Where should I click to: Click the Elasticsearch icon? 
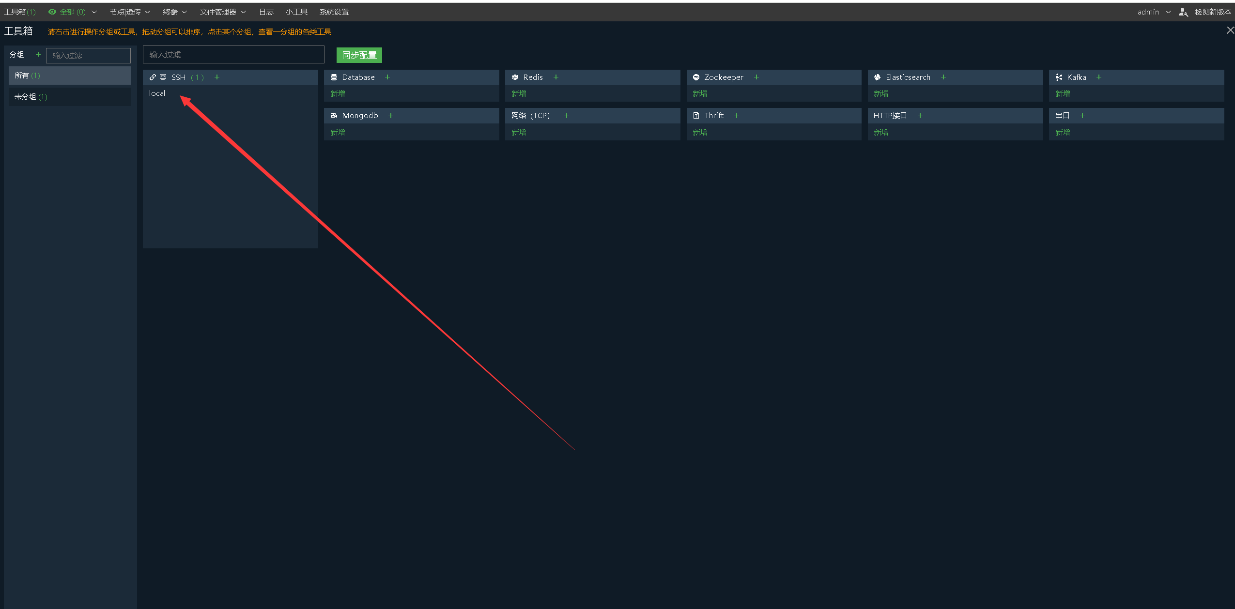(877, 77)
